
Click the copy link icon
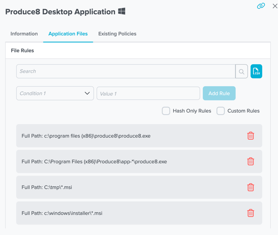coord(261,6)
